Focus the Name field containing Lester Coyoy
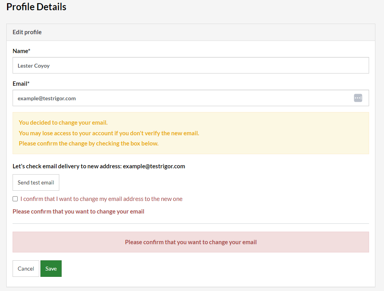Screen dimensions: 384x291 [190, 66]
